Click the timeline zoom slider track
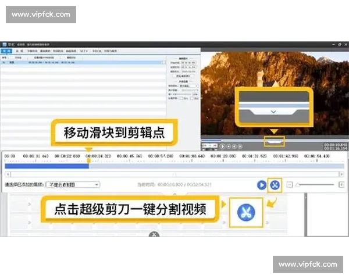The image size is (349, 279). click(x=316, y=185)
